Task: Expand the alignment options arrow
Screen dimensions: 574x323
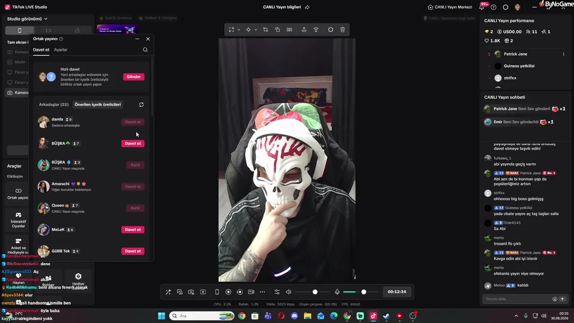Action: click(256, 30)
